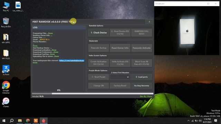Screen dimensions: 221x124
Task: Click the Fix Diag Recovery button
Action: [142, 86]
